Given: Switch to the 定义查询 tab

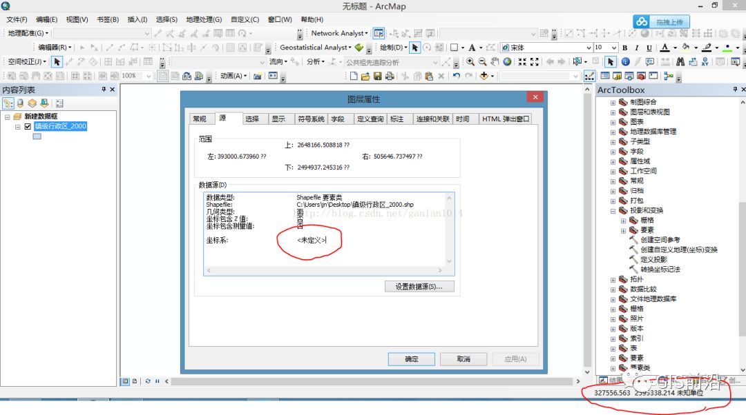Looking at the screenshot, I should click(x=370, y=119).
